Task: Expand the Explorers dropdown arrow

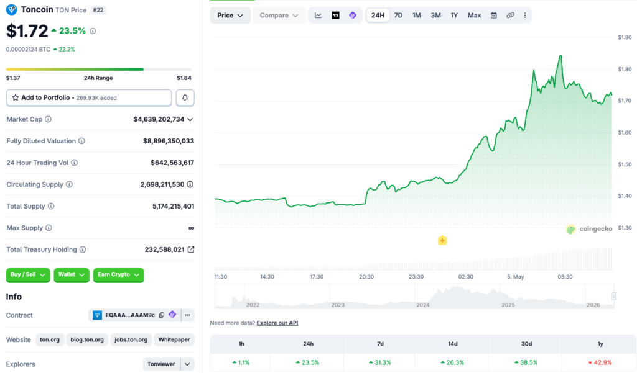Action: (x=187, y=364)
